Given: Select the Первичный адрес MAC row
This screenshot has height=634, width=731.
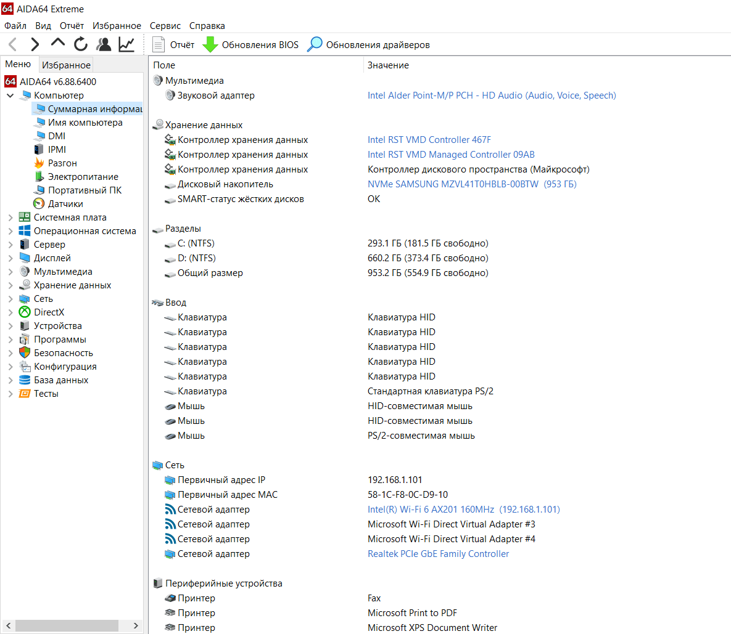Looking at the screenshot, I should (x=439, y=495).
